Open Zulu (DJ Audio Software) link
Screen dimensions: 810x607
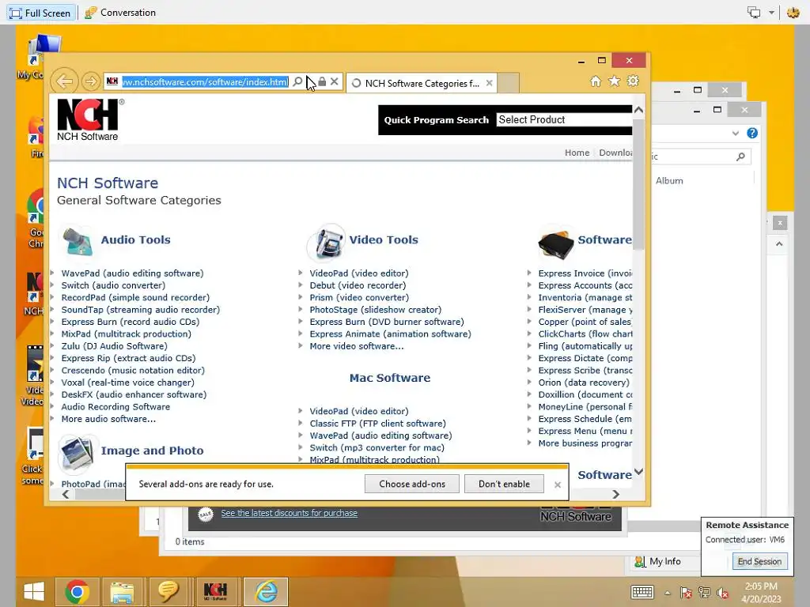[x=114, y=346]
